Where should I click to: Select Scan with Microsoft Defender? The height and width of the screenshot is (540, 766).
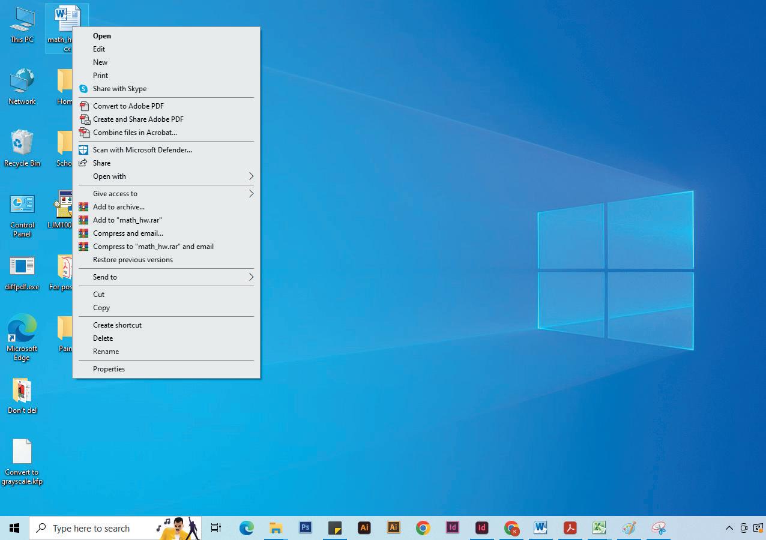point(166,150)
